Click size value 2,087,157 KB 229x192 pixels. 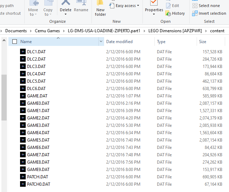coord(211,103)
